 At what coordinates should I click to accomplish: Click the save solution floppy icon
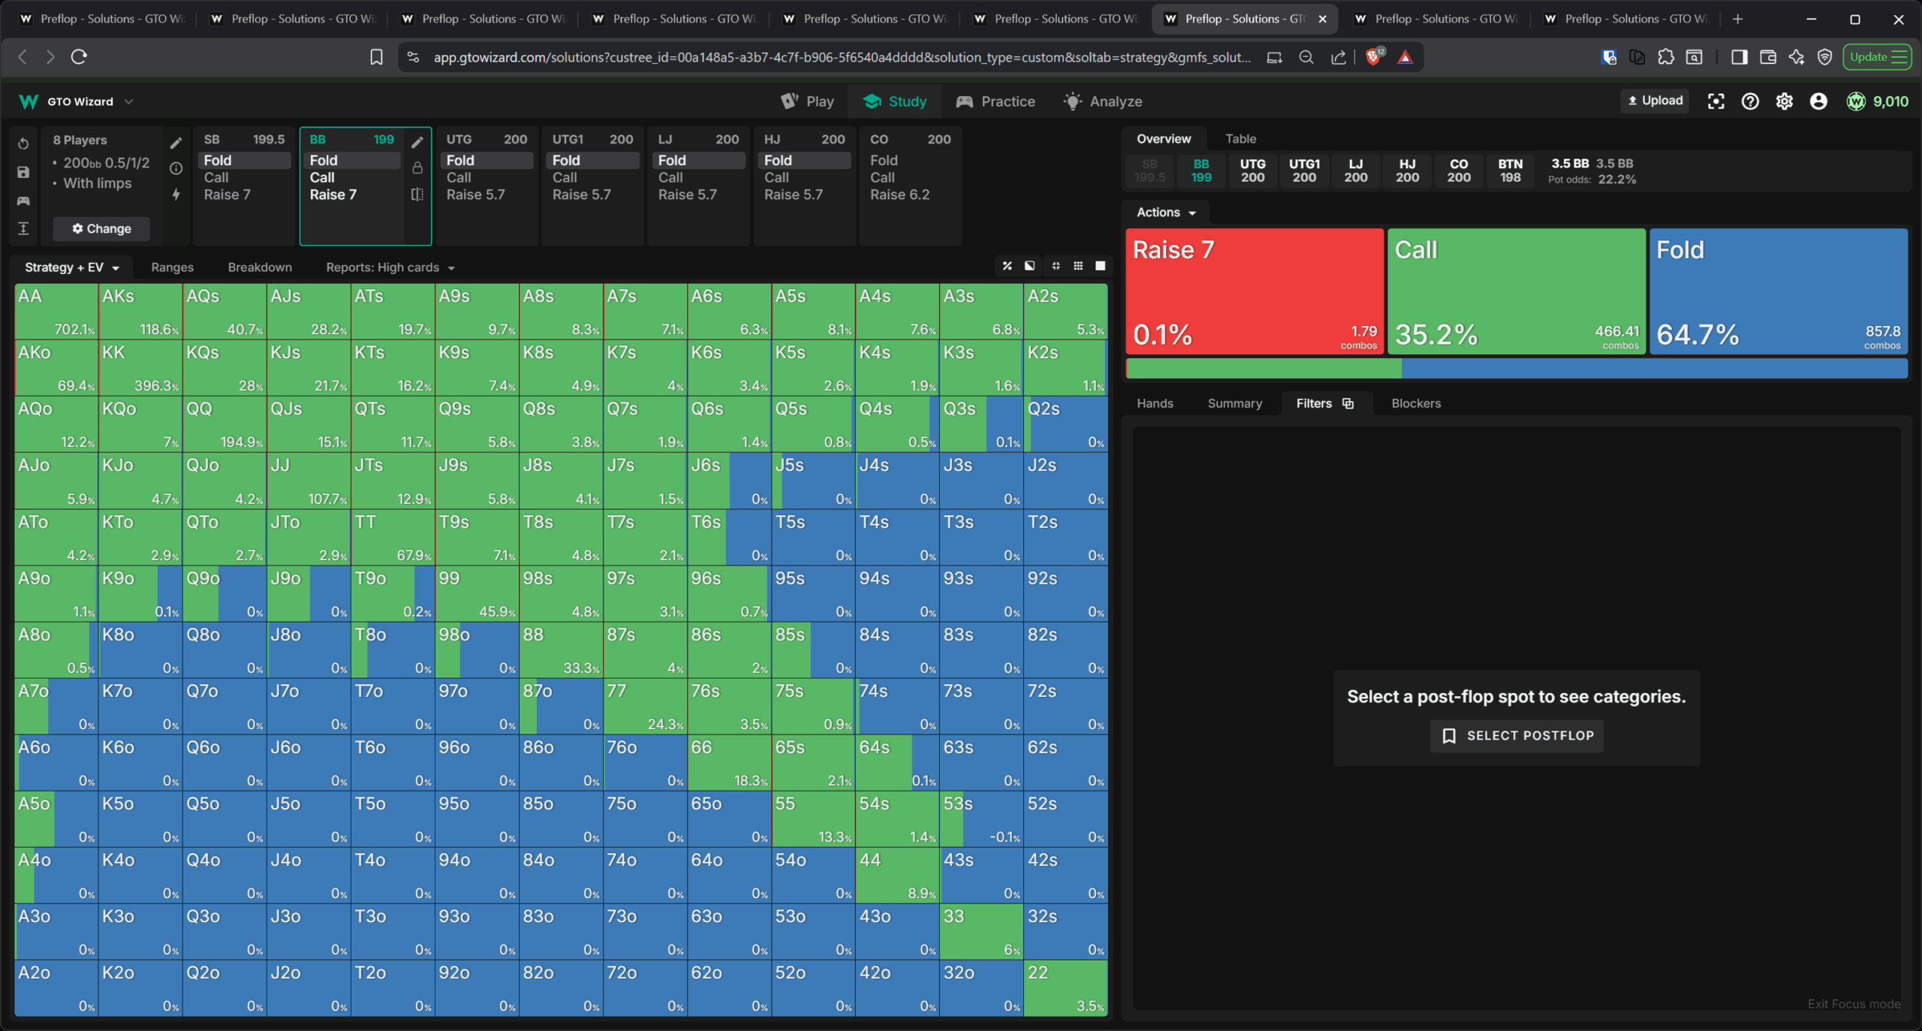point(23,172)
